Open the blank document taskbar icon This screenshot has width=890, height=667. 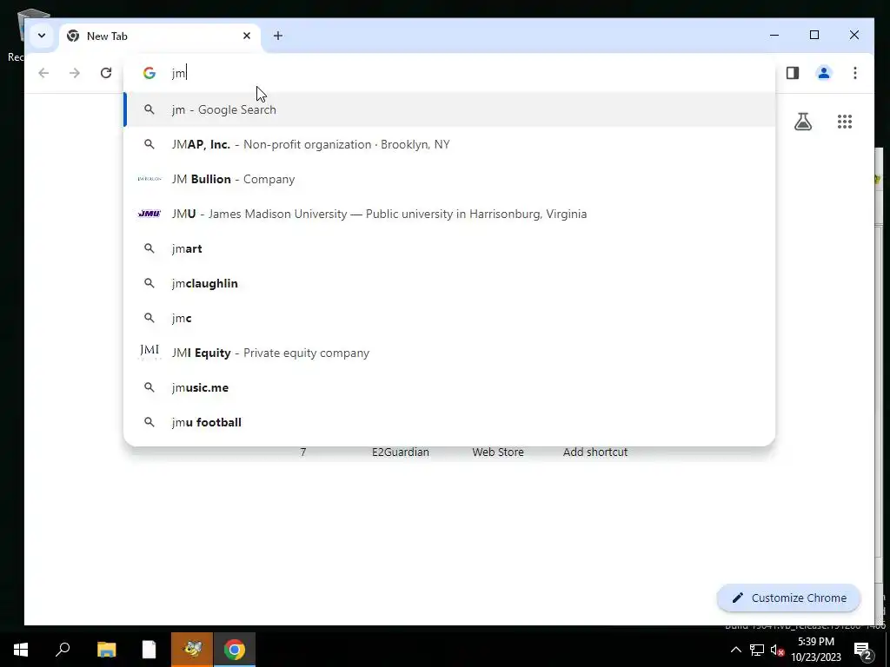click(149, 650)
